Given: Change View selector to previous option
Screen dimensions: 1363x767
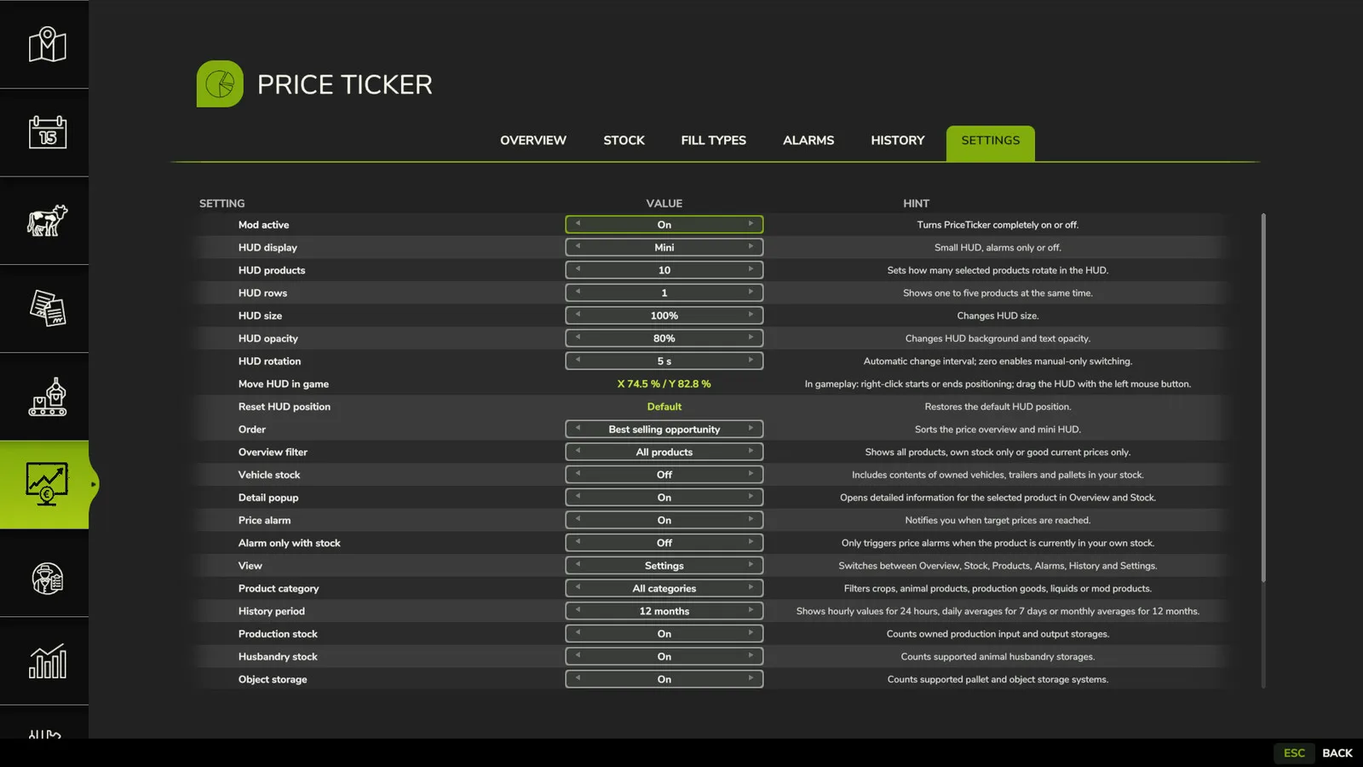Looking at the screenshot, I should (x=578, y=565).
